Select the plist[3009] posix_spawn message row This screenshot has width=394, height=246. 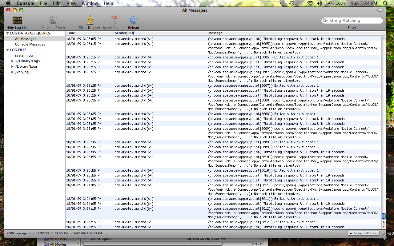click(x=223, y=133)
